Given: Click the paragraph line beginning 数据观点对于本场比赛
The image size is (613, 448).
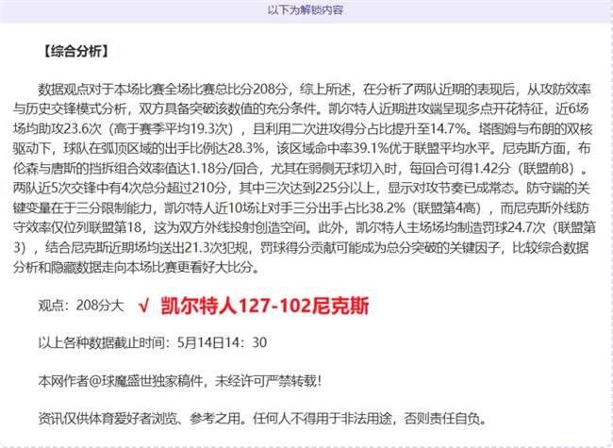Looking at the screenshot, I should pos(315,90).
